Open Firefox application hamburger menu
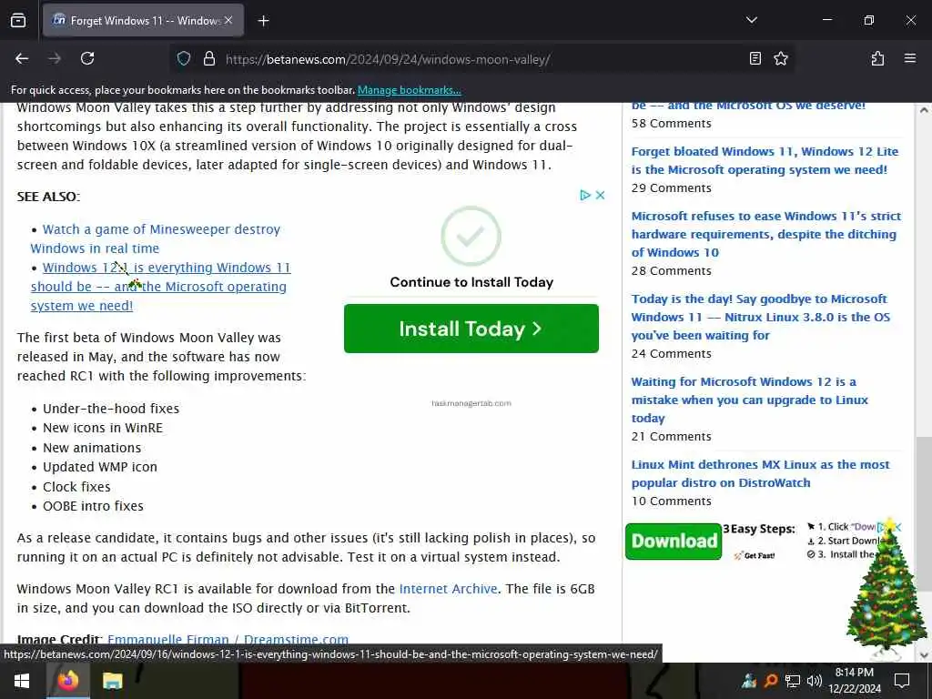Viewport: 932px width, 699px height. 909,58
